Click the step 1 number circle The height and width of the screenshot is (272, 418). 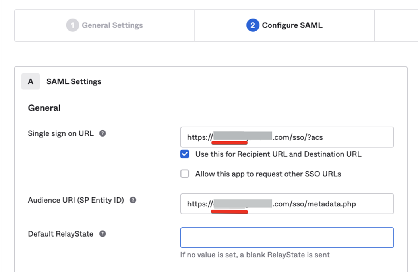click(x=72, y=25)
